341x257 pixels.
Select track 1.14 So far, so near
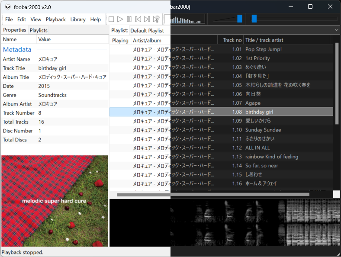point(221,166)
